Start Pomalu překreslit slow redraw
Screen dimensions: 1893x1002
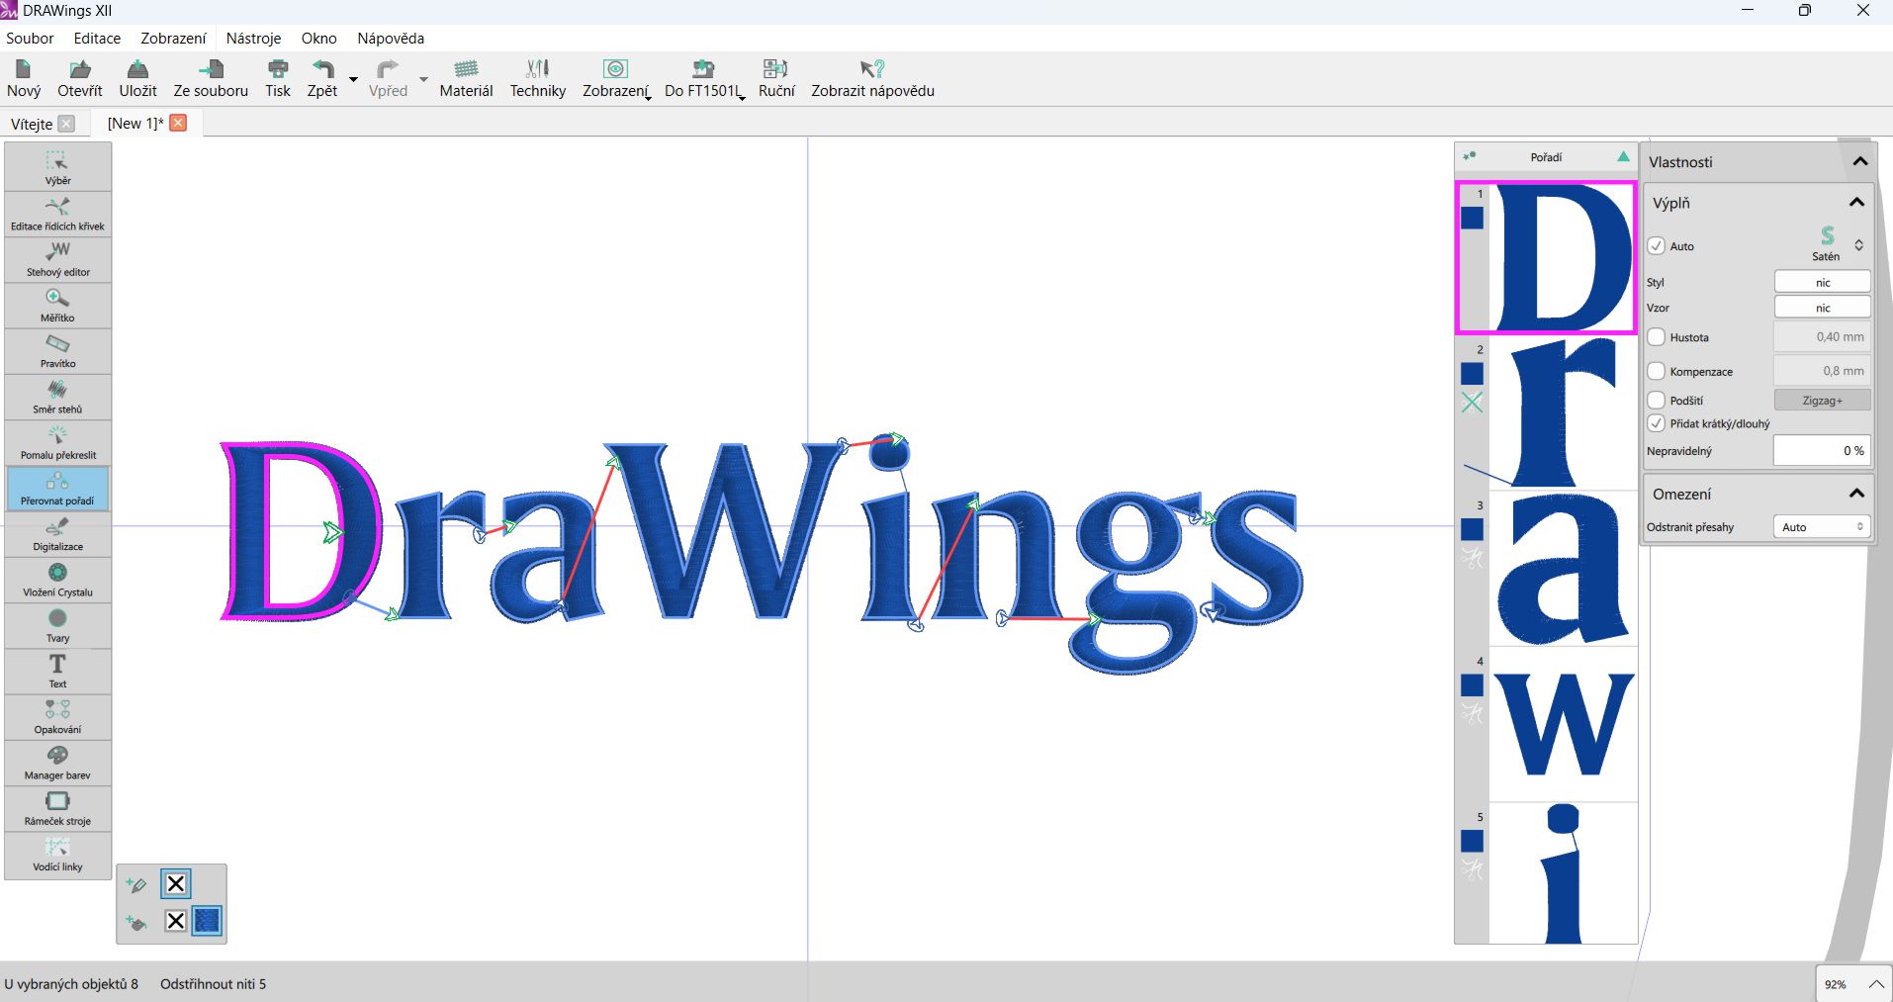click(57, 442)
